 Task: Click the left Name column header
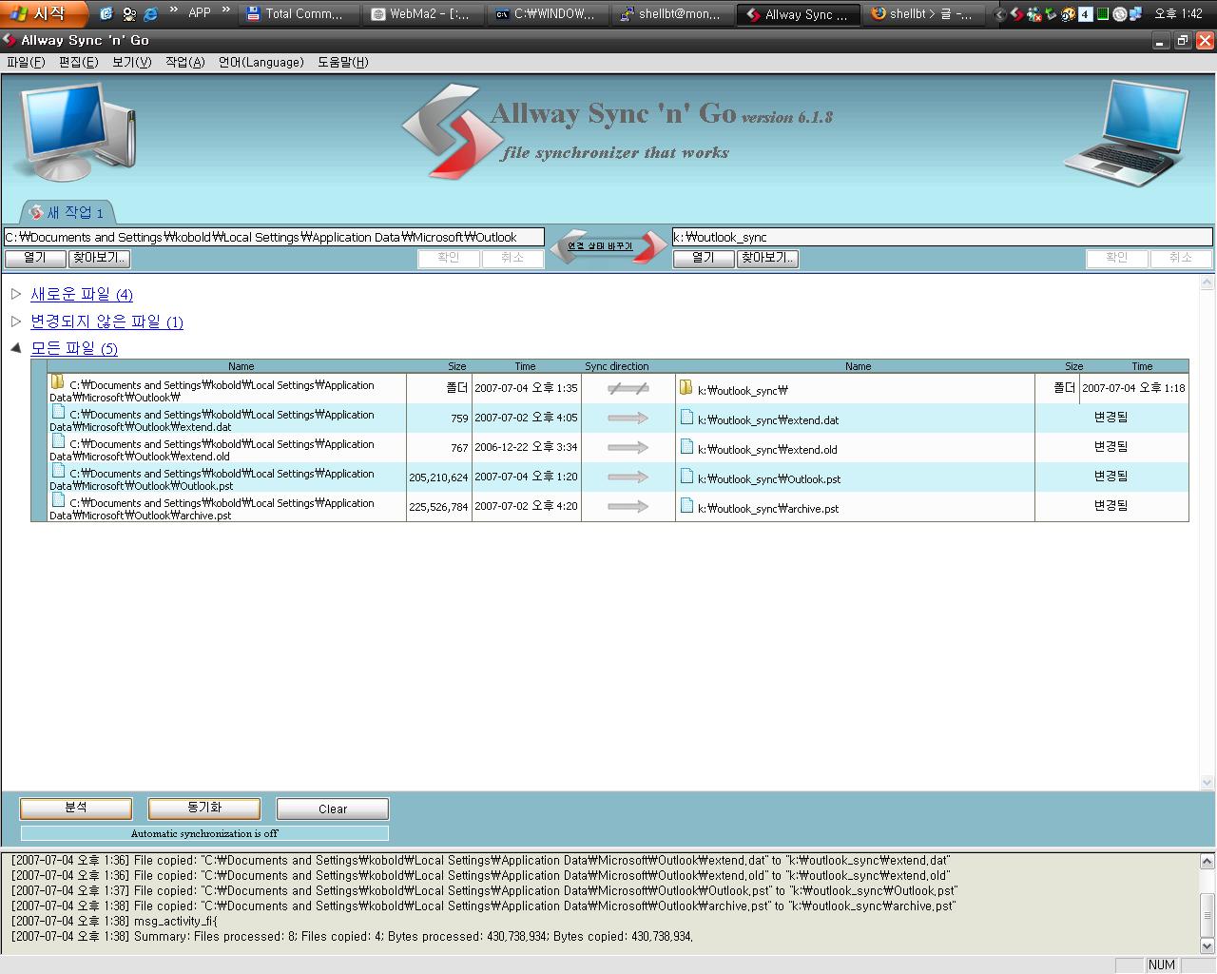tap(241, 366)
